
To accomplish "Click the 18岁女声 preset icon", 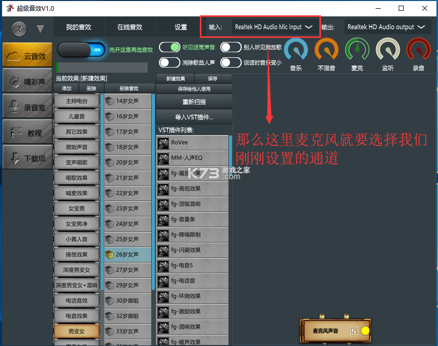I will tap(109, 147).
